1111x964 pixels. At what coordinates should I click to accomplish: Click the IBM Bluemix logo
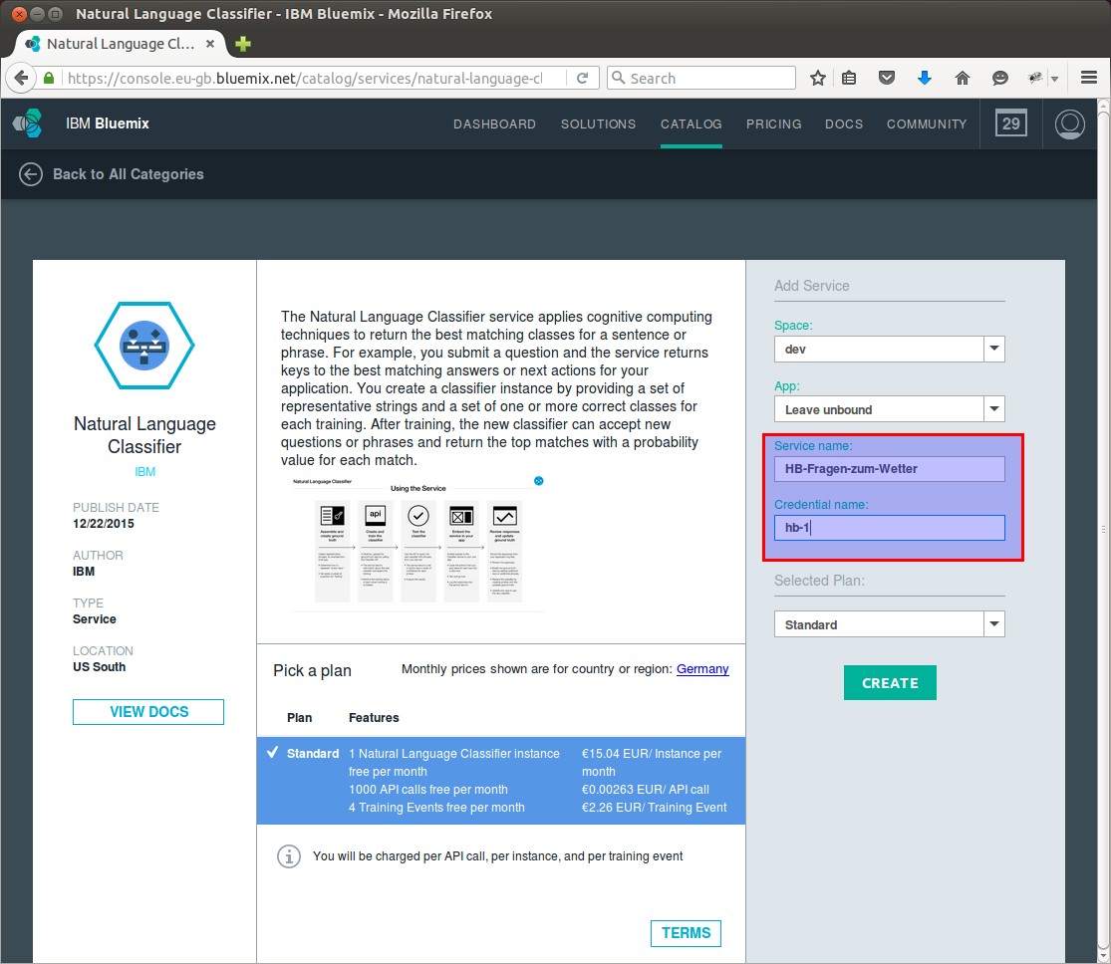(x=28, y=123)
